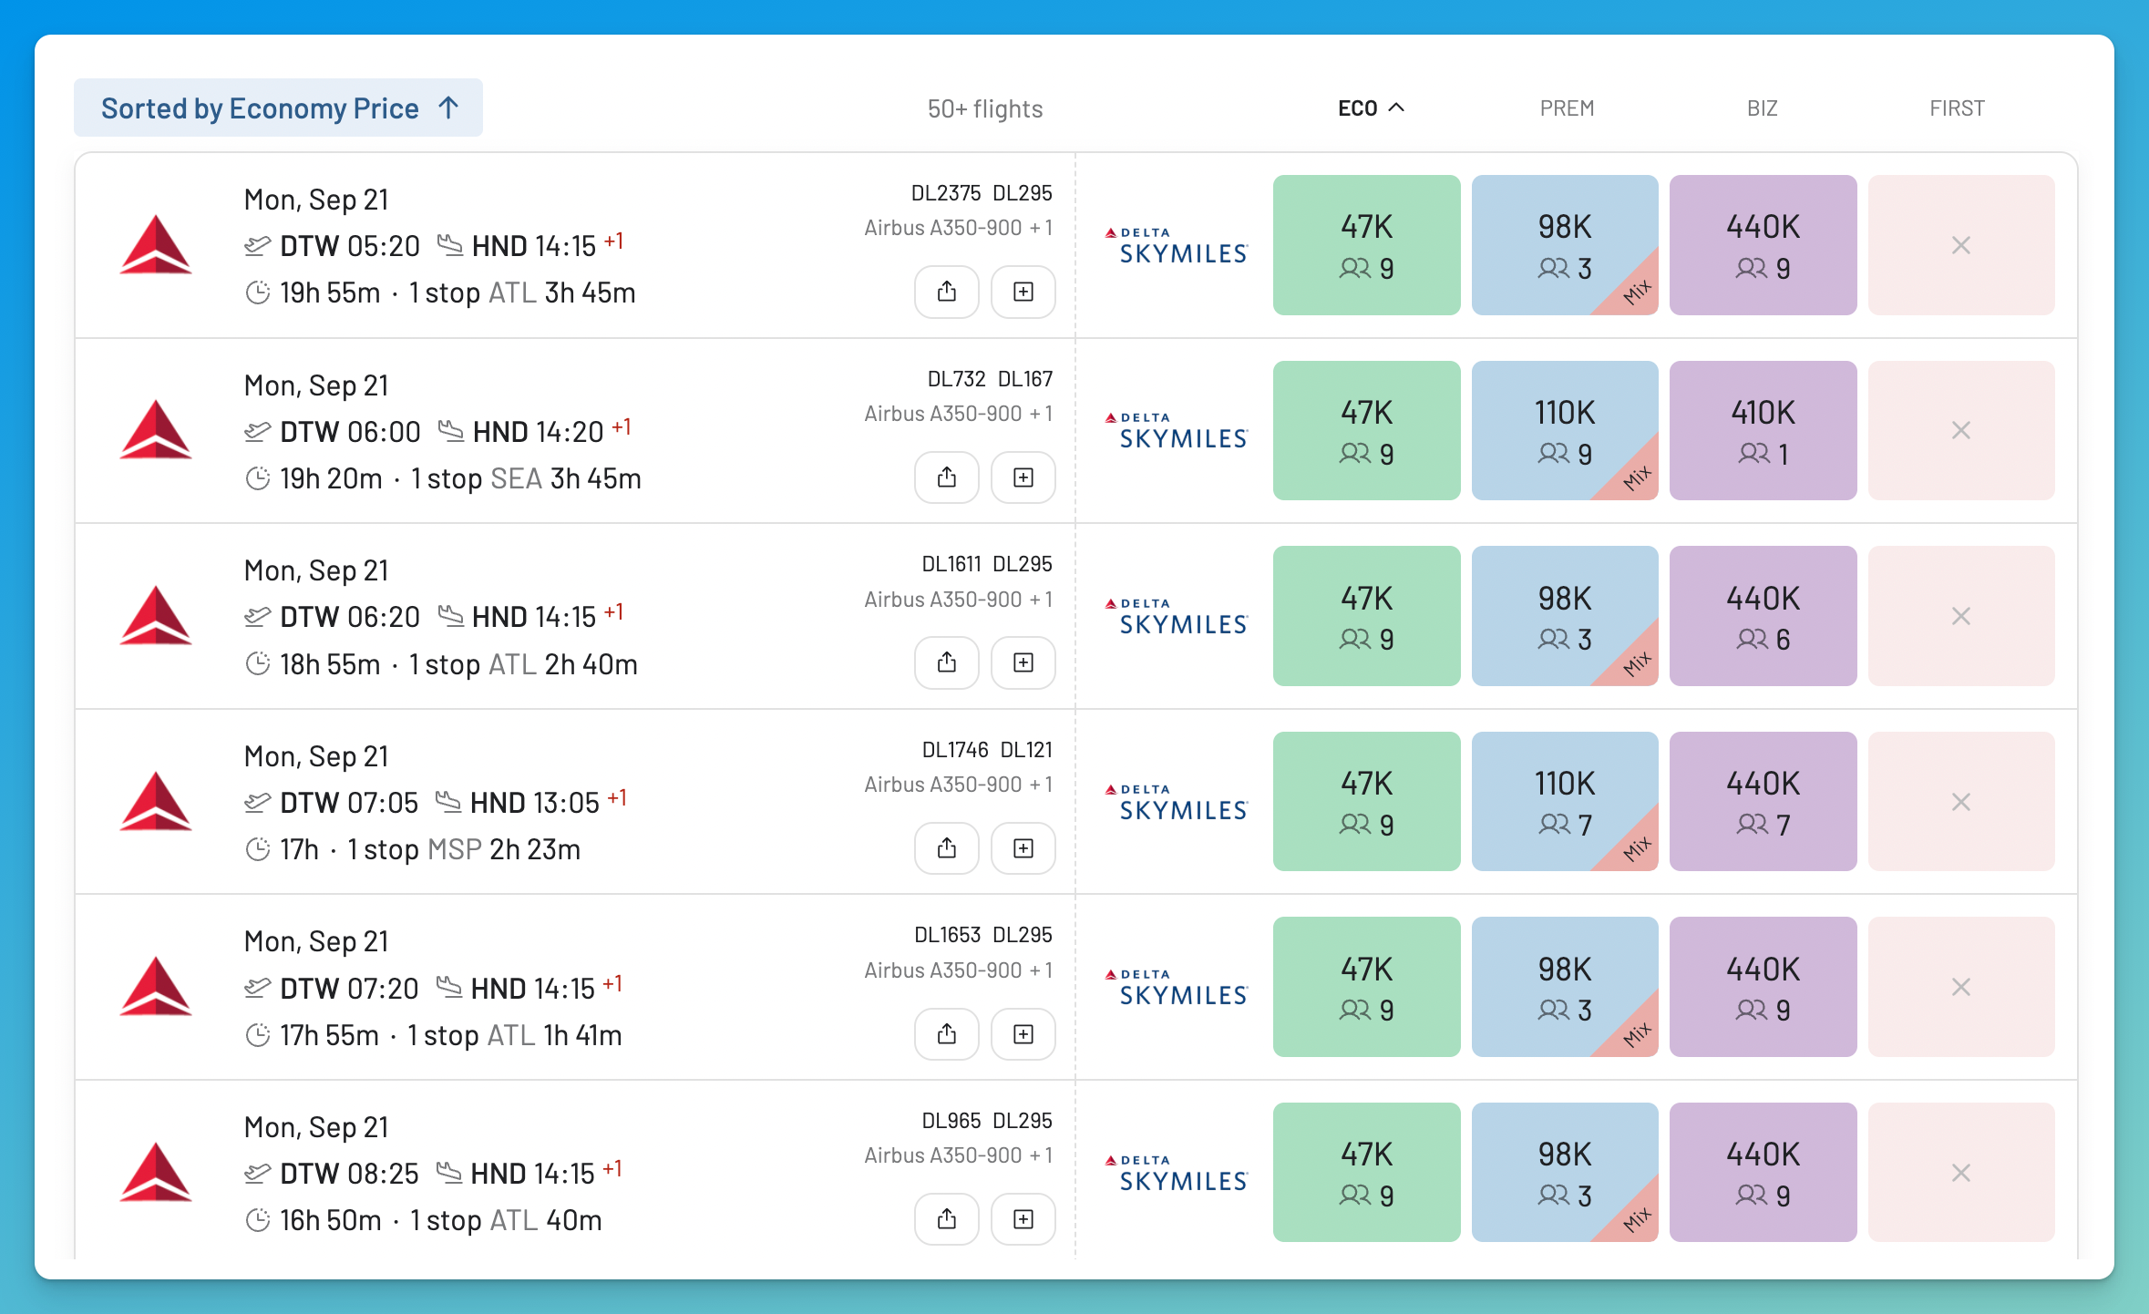This screenshot has height=1314, width=2149.
Task: Click flight numbers DL732 DL167
Action: [990, 379]
